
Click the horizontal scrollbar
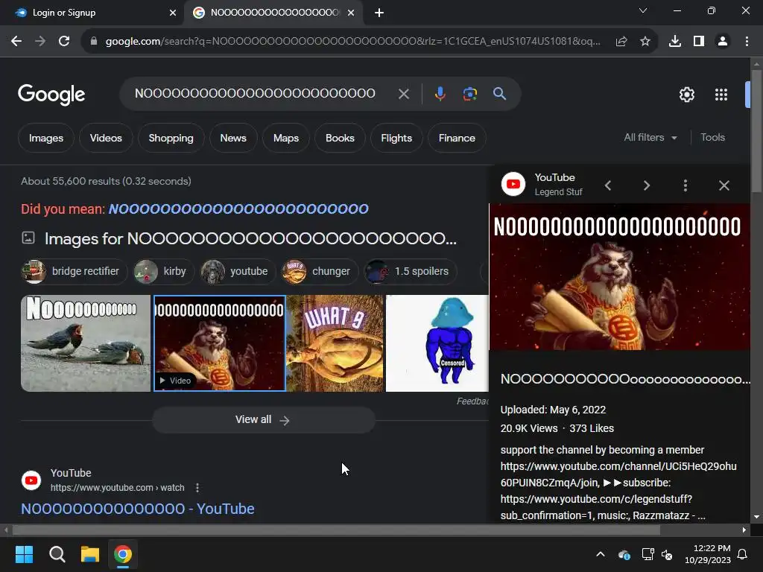click(x=336, y=530)
